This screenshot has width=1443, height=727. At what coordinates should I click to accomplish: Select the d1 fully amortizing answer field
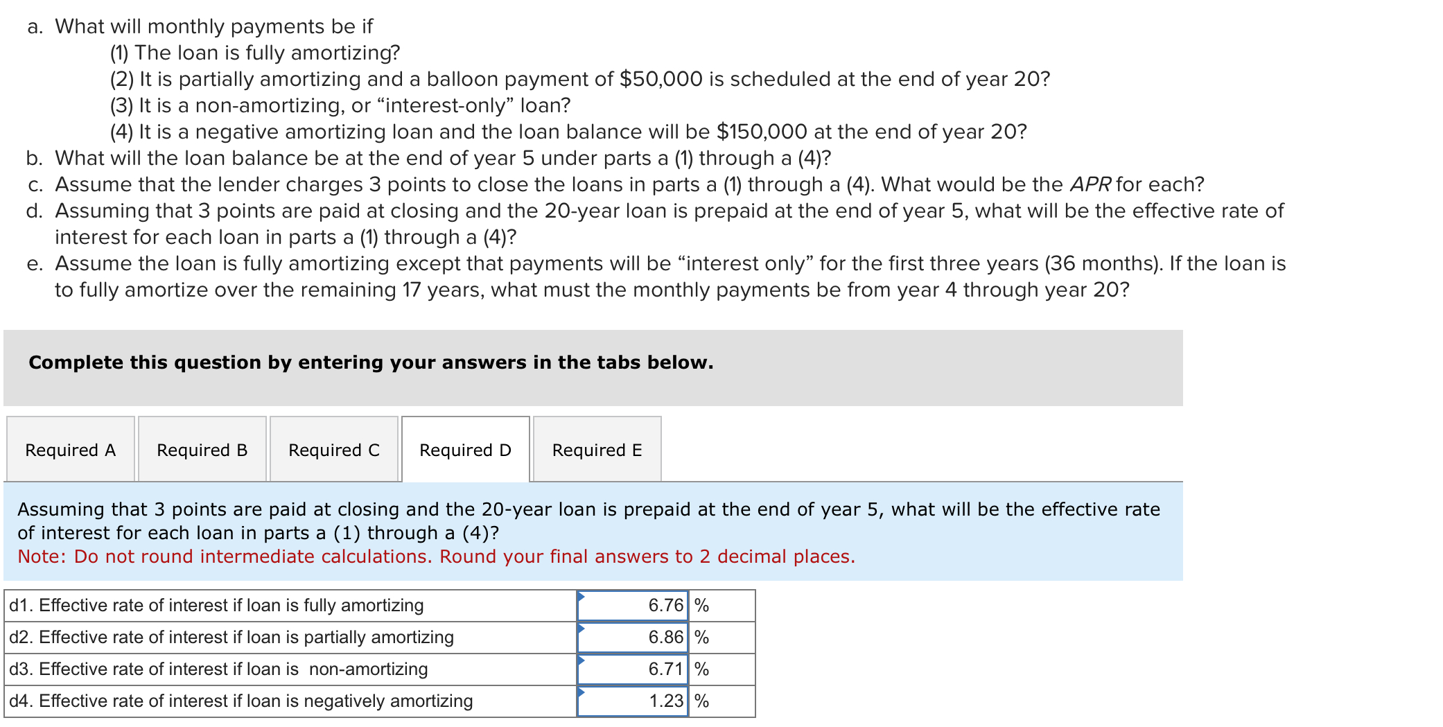pos(634,605)
